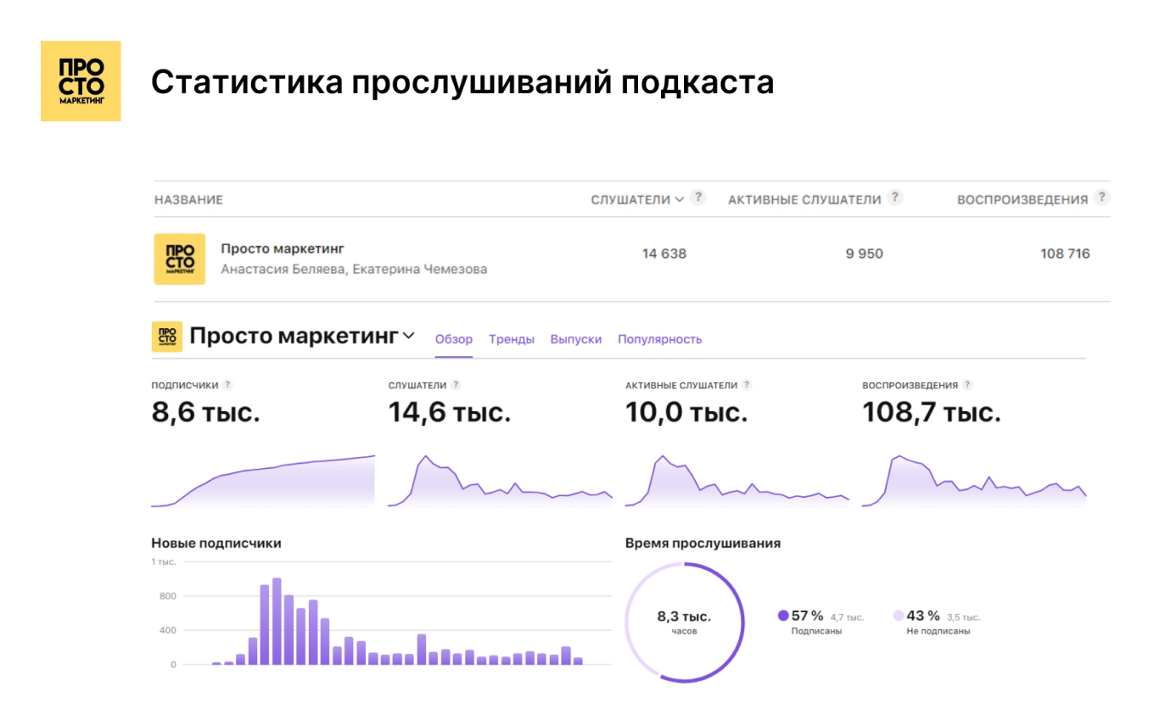Image resolution: width=1154 pixels, height=725 pixels.
Task: Open the Просто маркетинг podcast title link in table
Action: (283, 248)
